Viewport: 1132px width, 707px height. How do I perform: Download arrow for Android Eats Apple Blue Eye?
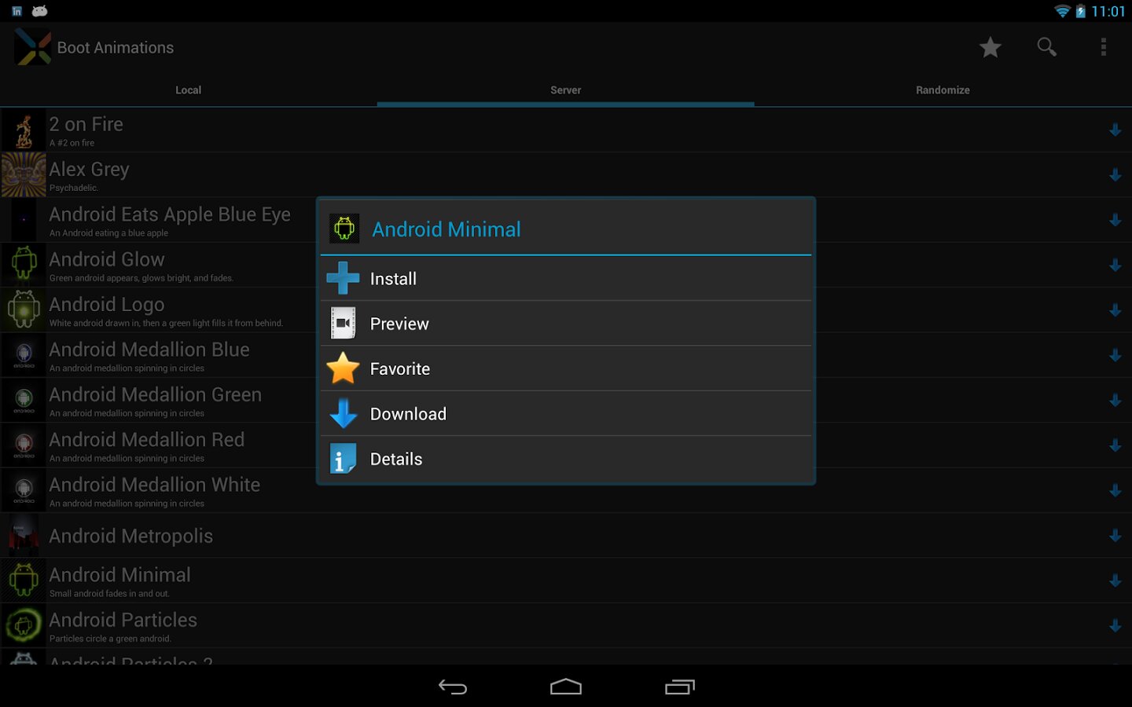coord(1115,220)
